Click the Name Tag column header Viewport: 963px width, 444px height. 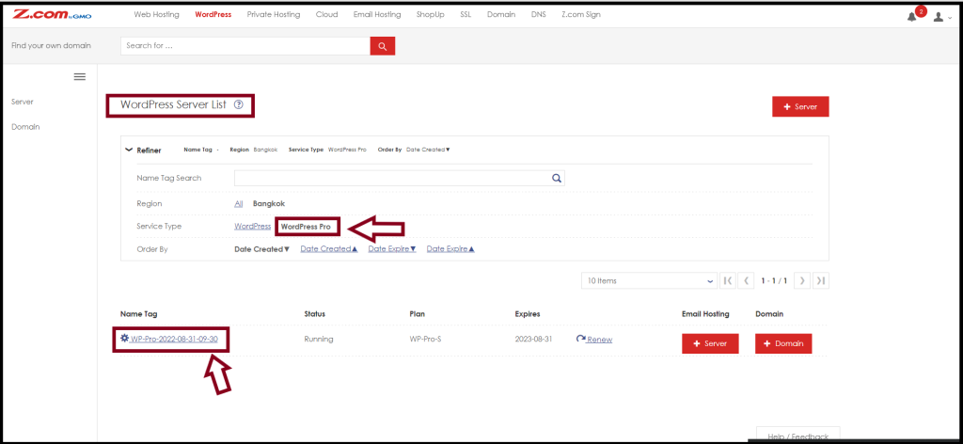[139, 314]
